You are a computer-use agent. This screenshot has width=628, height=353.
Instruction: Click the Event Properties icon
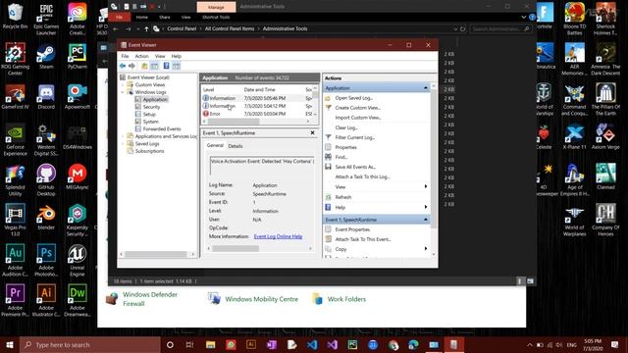[x=328, y=229]
